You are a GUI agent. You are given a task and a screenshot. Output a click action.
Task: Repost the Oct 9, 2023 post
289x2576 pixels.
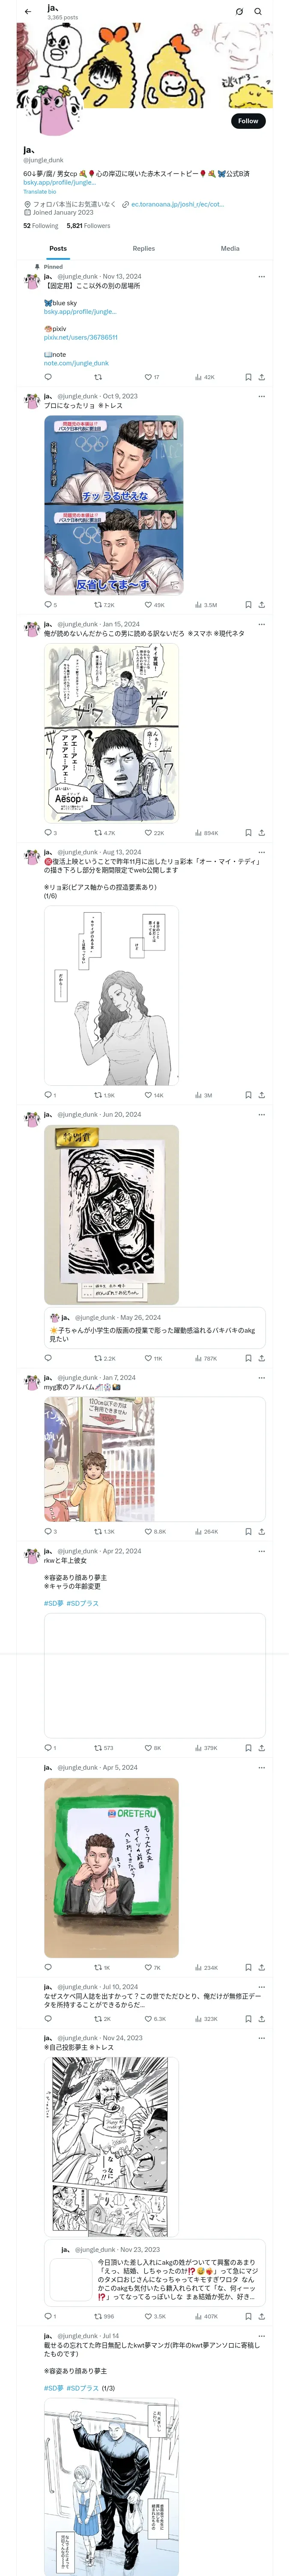[x=104, y=605]
